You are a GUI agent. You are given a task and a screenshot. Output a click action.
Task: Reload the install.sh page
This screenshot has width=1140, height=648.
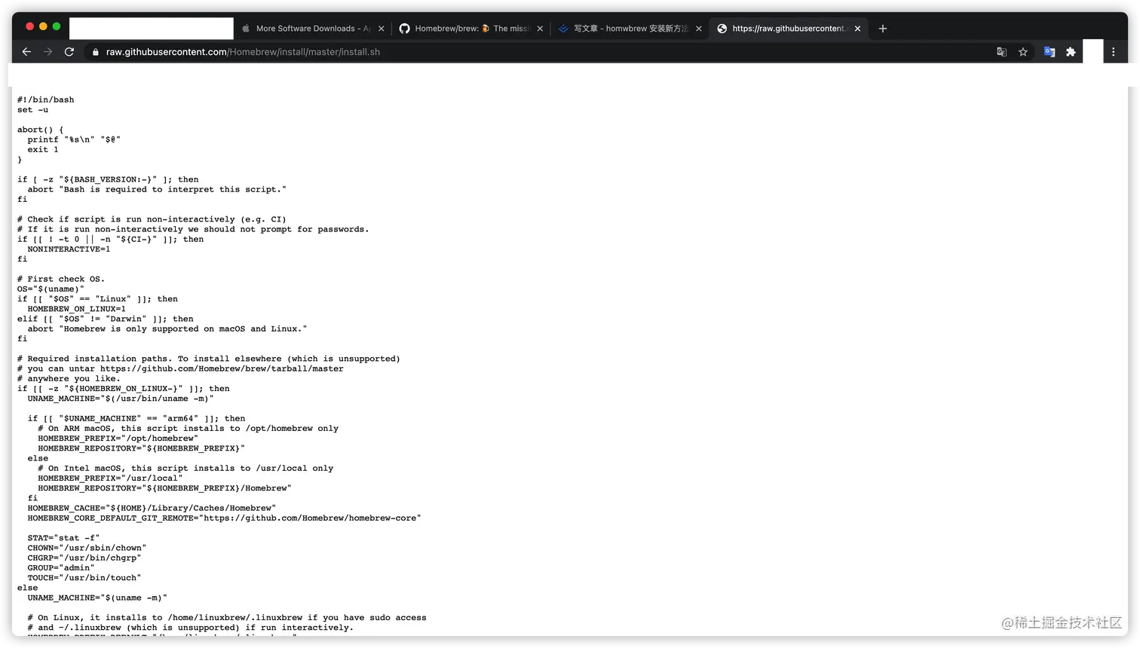pos(69,51)
